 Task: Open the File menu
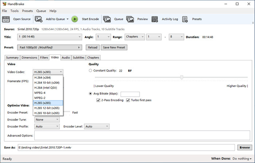coord(4,11)
